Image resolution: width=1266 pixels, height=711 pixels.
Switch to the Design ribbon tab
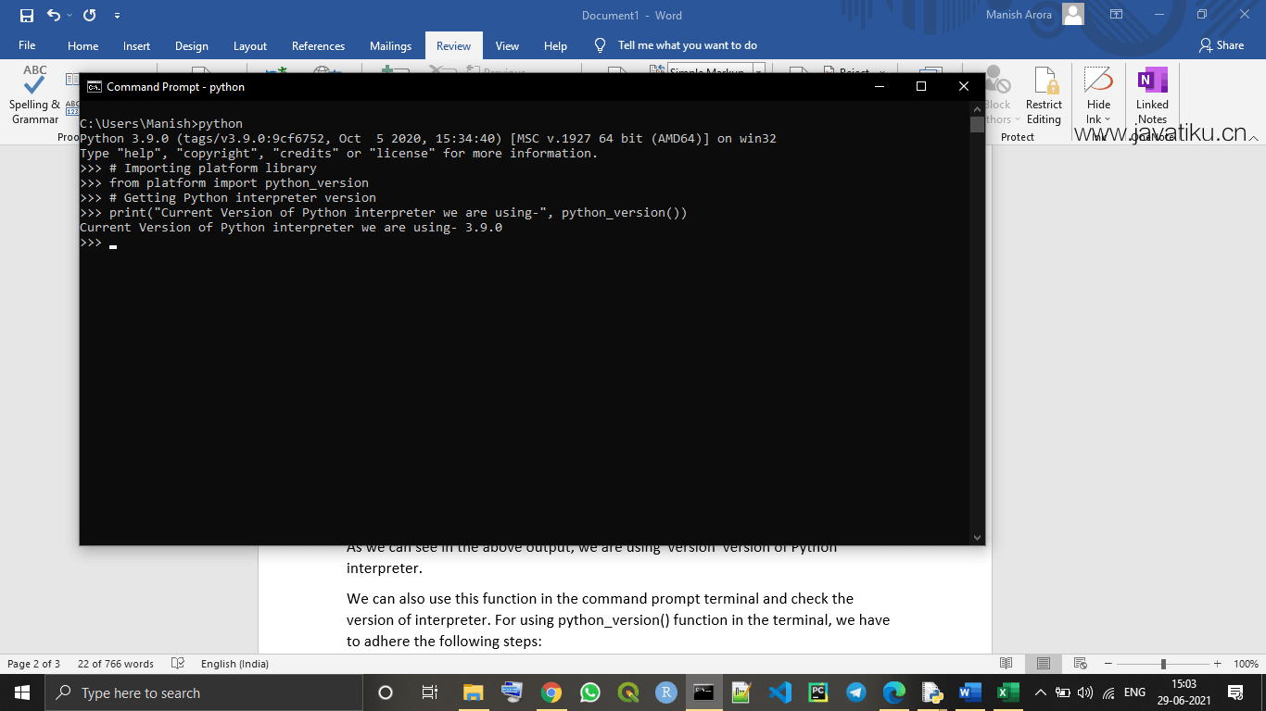click(192, 45)
